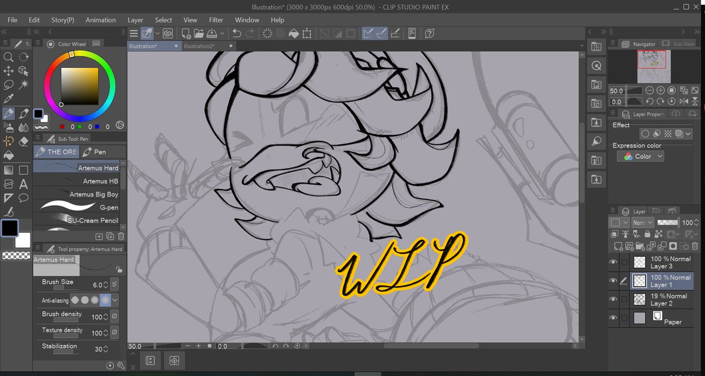The height and width of the screenshot is (376, 705).
Task: Click the Open file folder icon
Action: (x=199, y=33)
